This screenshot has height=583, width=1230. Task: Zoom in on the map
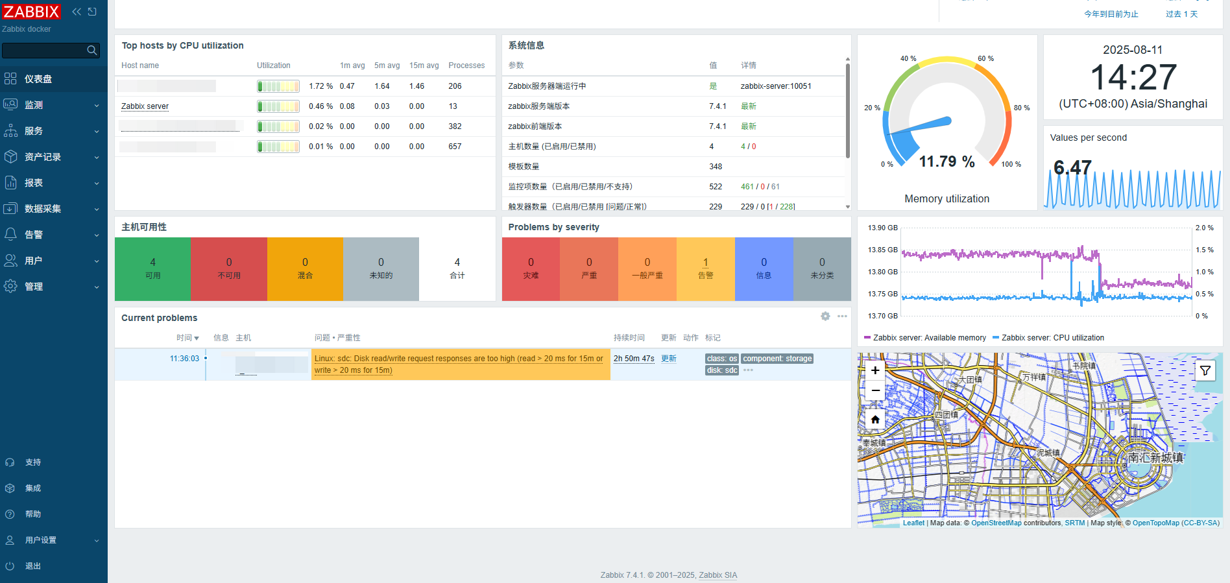[875, 370]
